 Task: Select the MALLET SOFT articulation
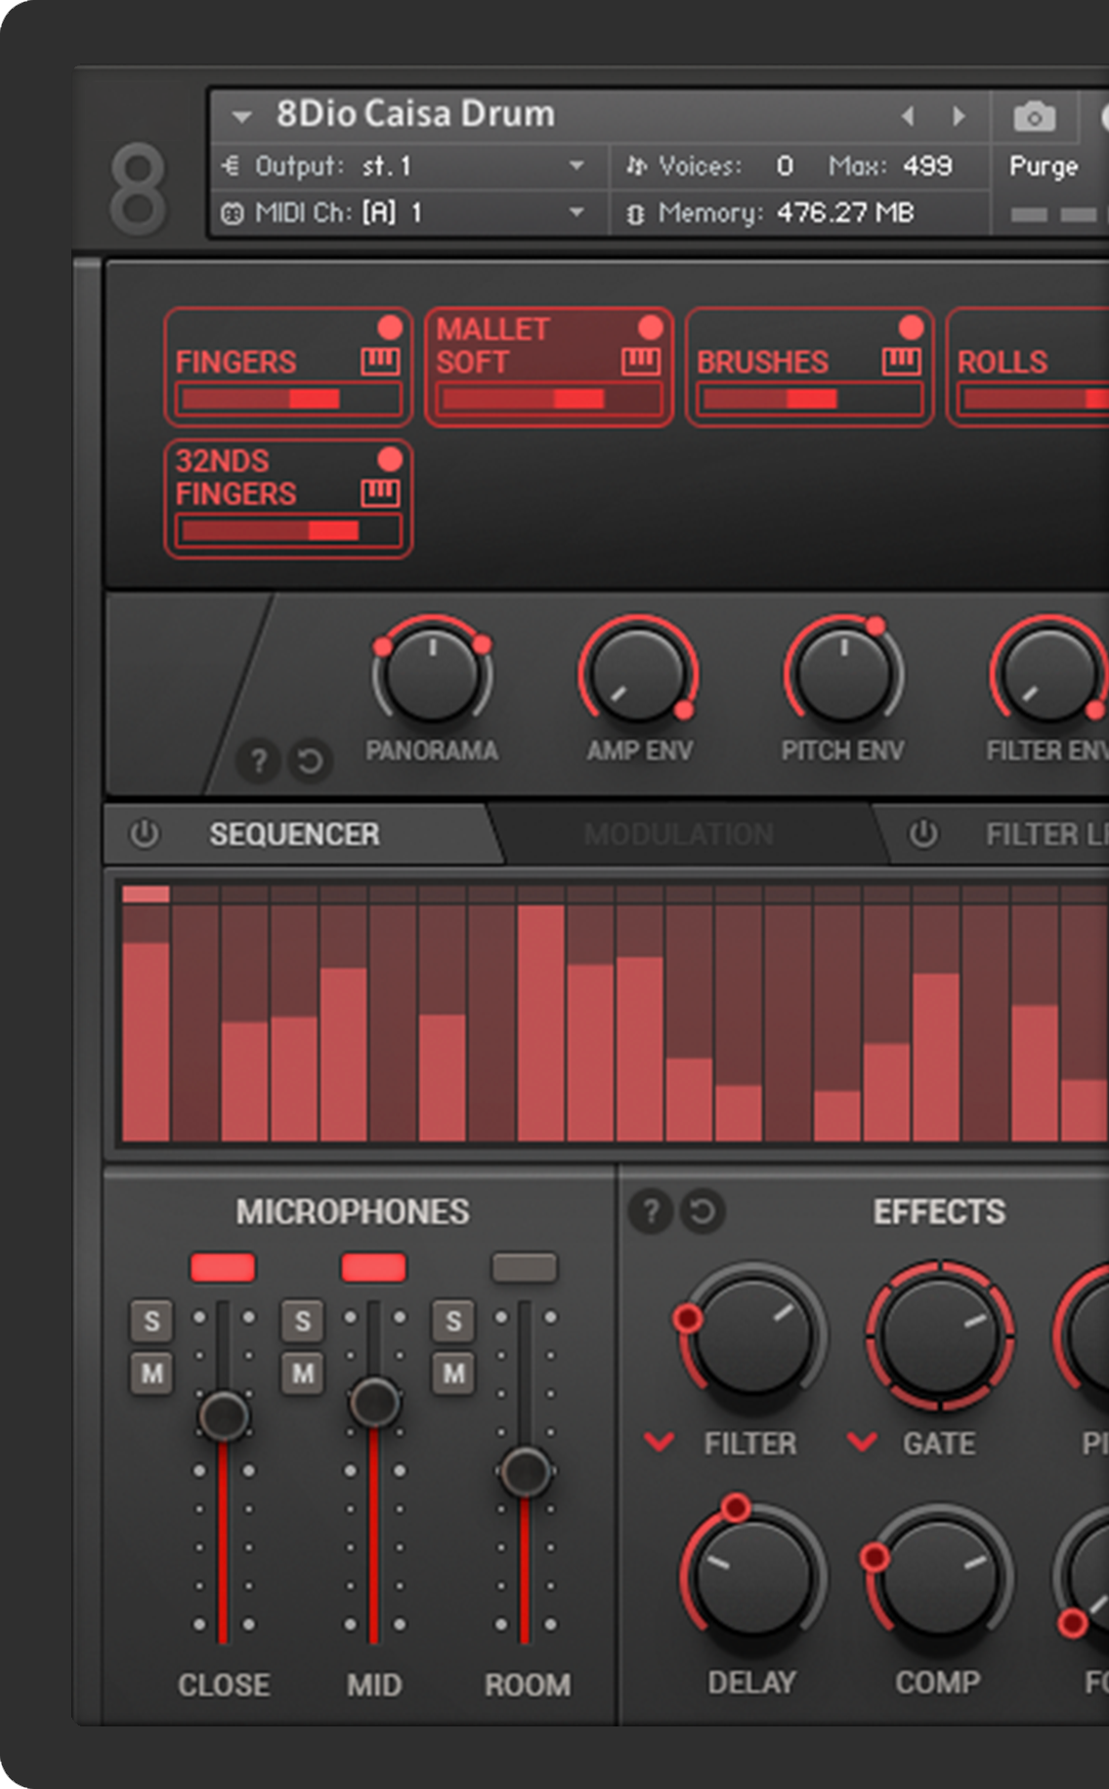(549, 367)
